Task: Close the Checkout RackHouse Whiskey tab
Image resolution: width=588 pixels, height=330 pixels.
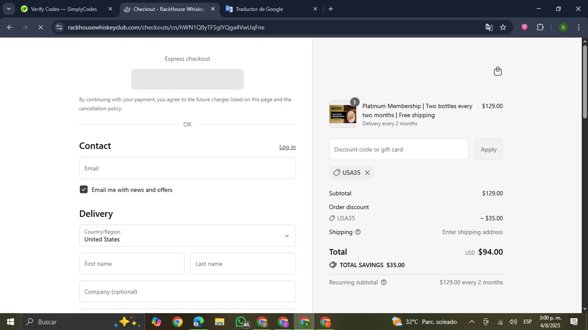Action: [213, 9]
